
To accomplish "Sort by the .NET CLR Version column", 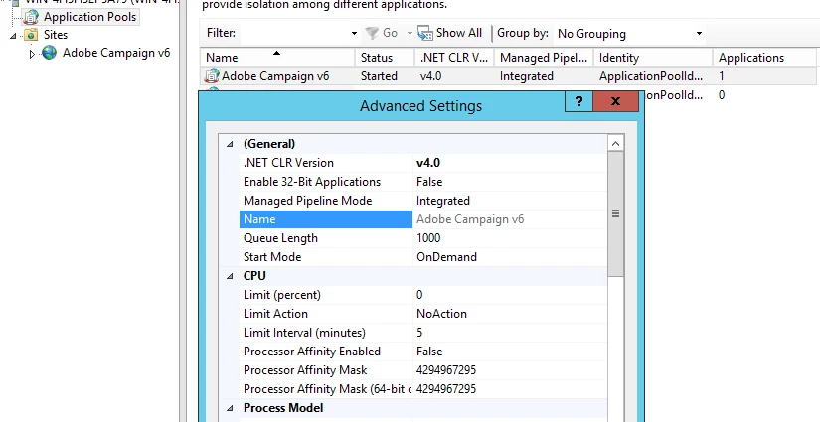I will tap(454, 58).
